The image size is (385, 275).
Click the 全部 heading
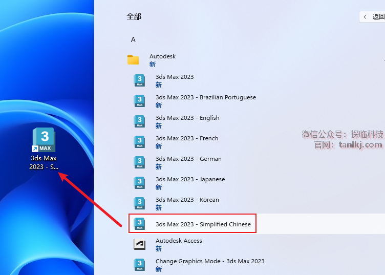point(134,17)
